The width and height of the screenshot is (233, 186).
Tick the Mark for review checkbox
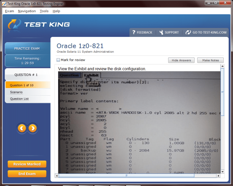point(58,60)
